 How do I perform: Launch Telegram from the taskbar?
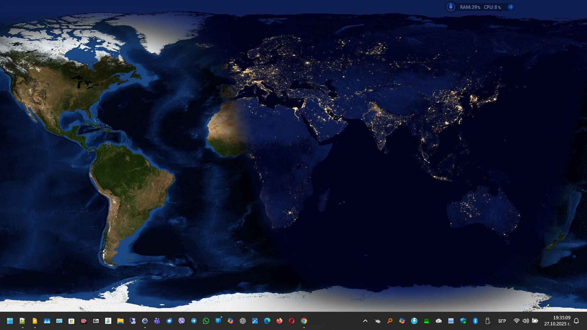pos(194,321)
